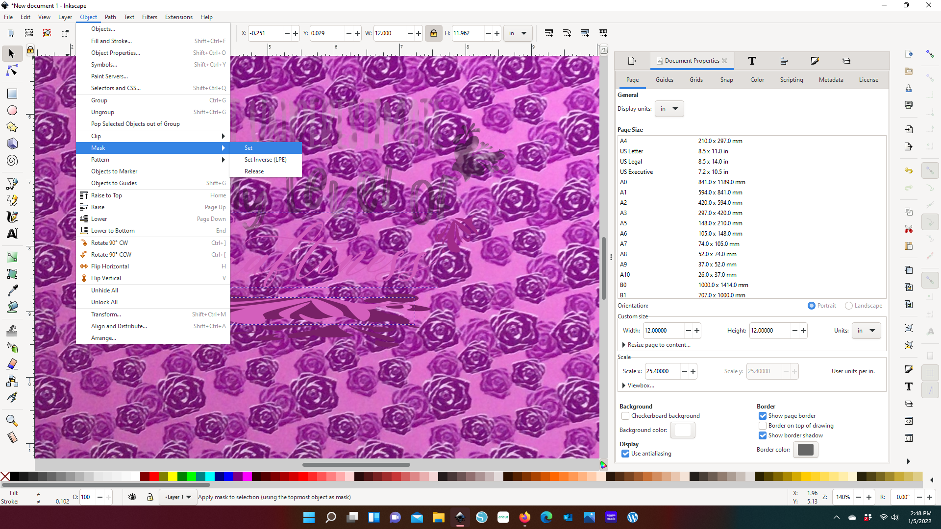Open Firefox from the taskbar
This screenshot has width=941, height=529.
525,517
